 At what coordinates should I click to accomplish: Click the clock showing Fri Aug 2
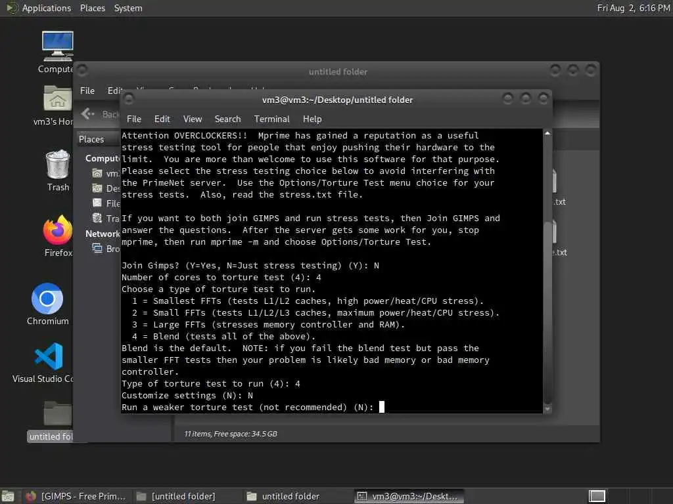click(x=633, y=8)
